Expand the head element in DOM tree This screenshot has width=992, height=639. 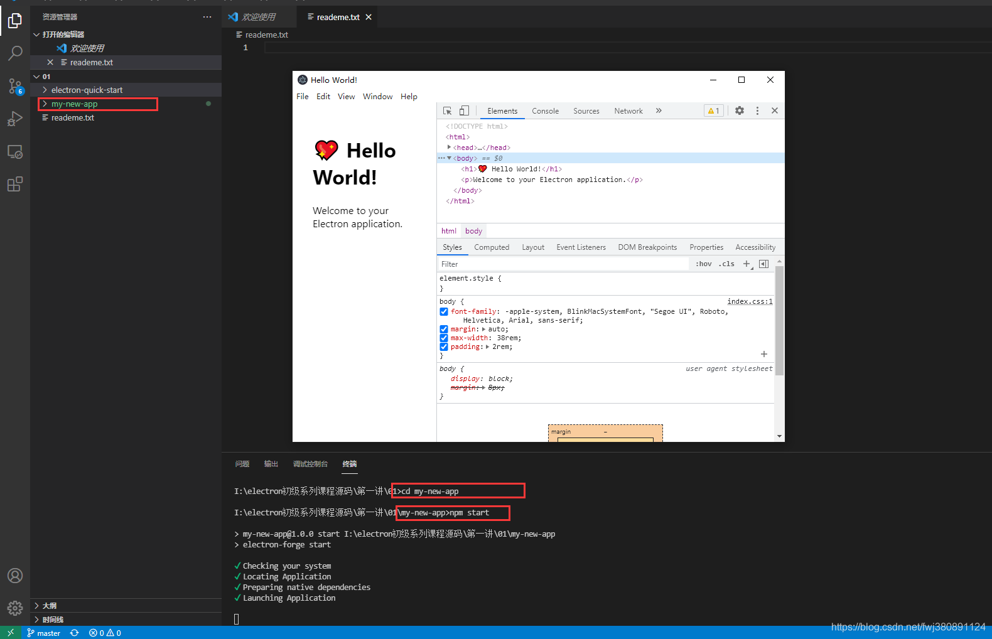[449, 148]
